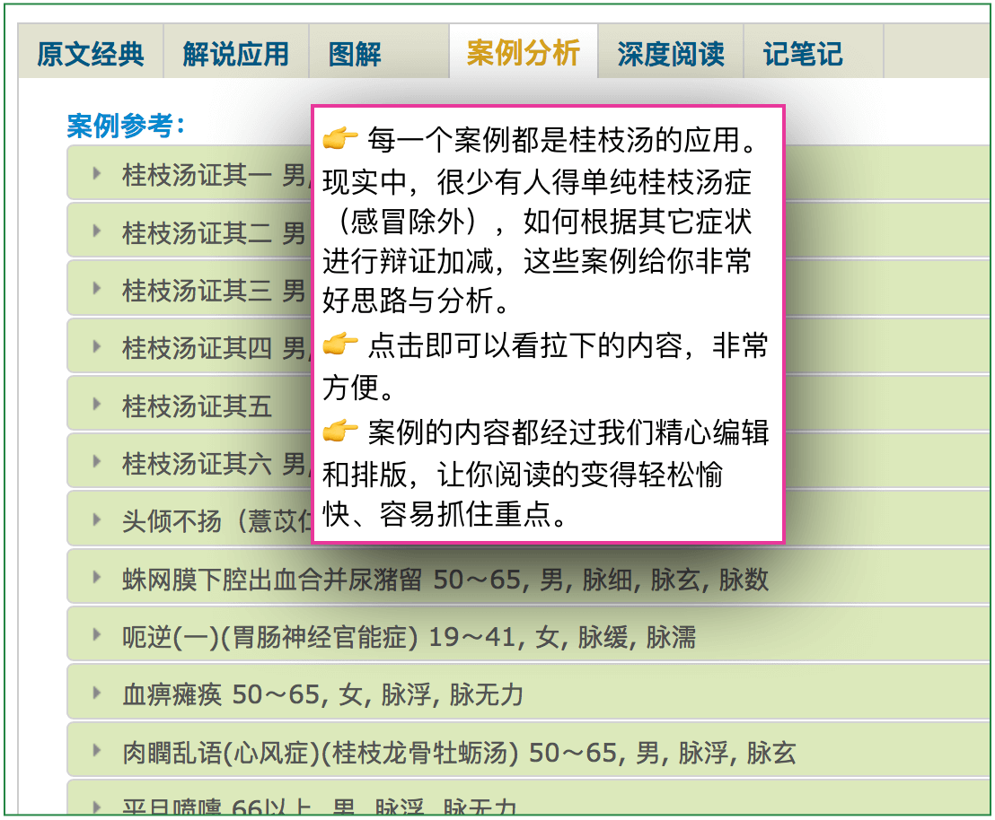Expand the arrow next to 头倾不扬 case
Viewport: 995px width, 820px height.
(x=97, y=519)
